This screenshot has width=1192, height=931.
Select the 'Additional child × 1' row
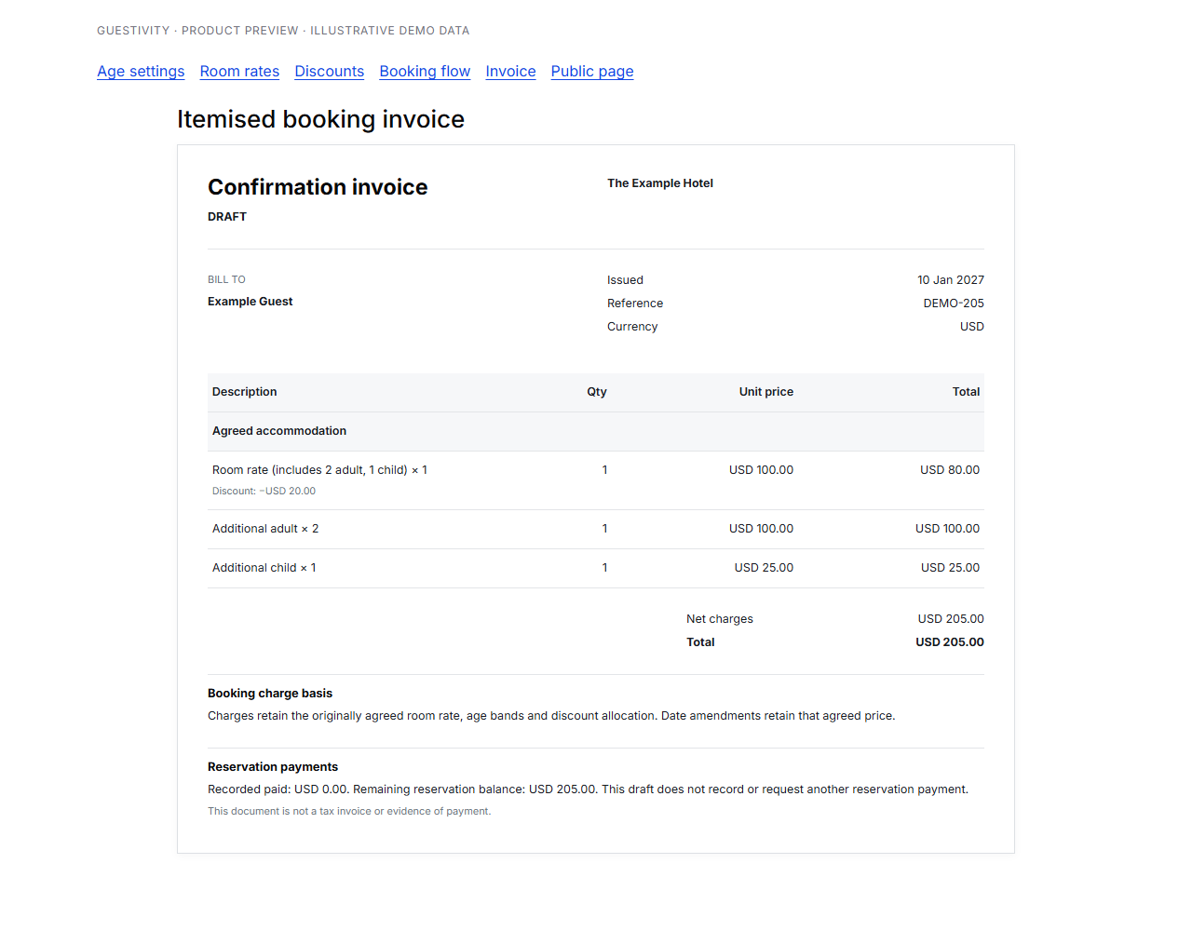coord(596,568)
